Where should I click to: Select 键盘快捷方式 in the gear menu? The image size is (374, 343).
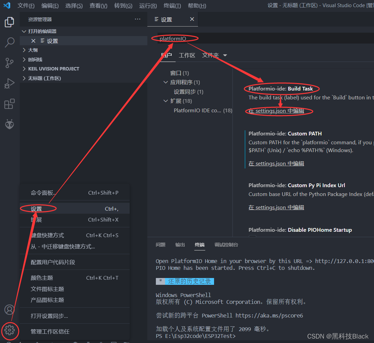pos(75,235)
